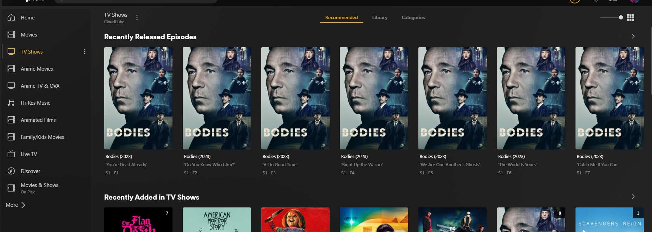The width and height of the screenshot is (652, 232).
Task: Click the Family/Kids Movies icon
Action: click(x=11, y=137)
